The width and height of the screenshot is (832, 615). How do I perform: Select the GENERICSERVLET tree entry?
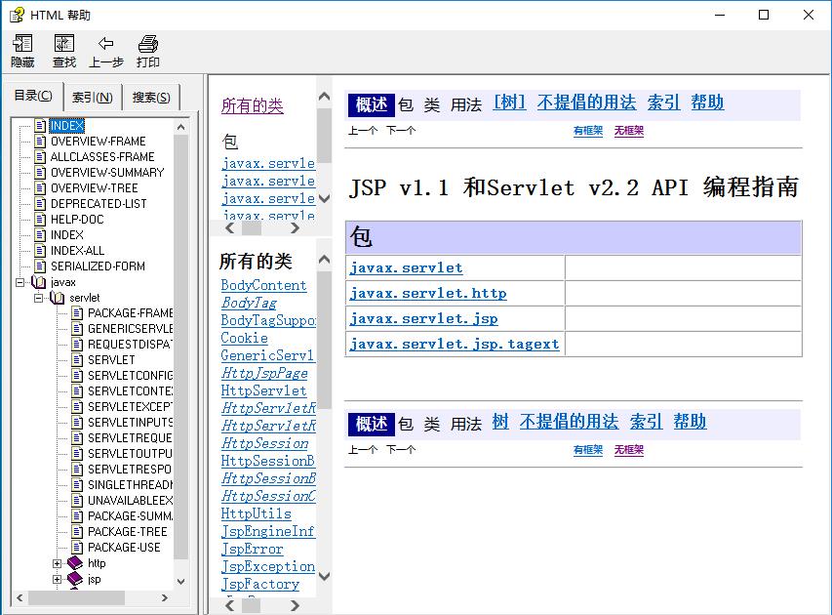(130, 329)
